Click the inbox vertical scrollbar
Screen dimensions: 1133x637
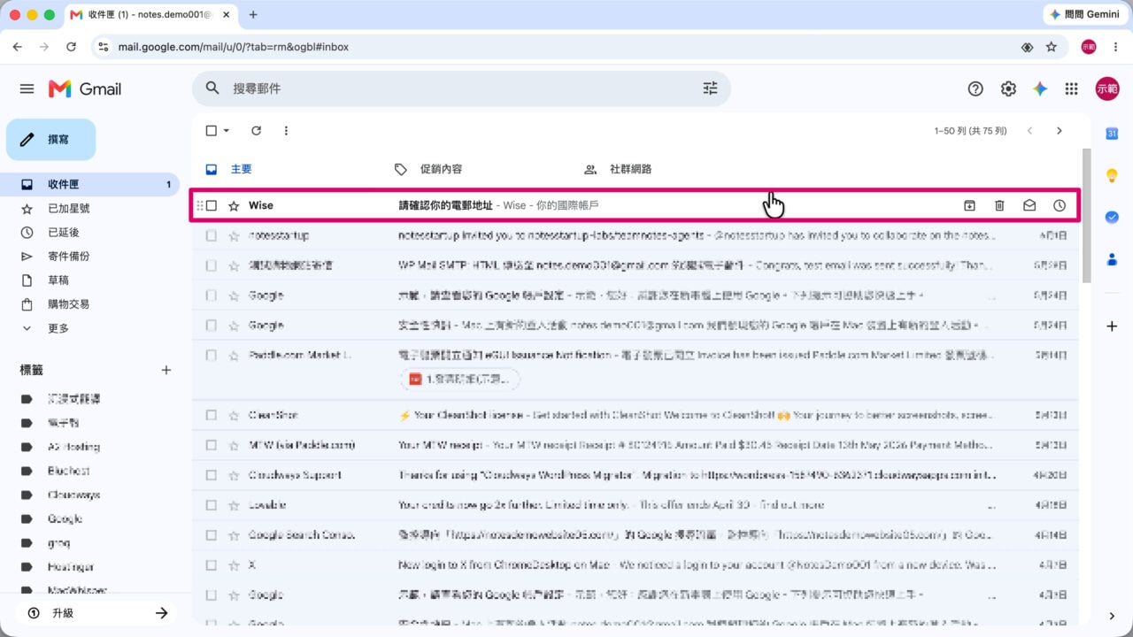pyautogui.click(x=1086, y=215)
